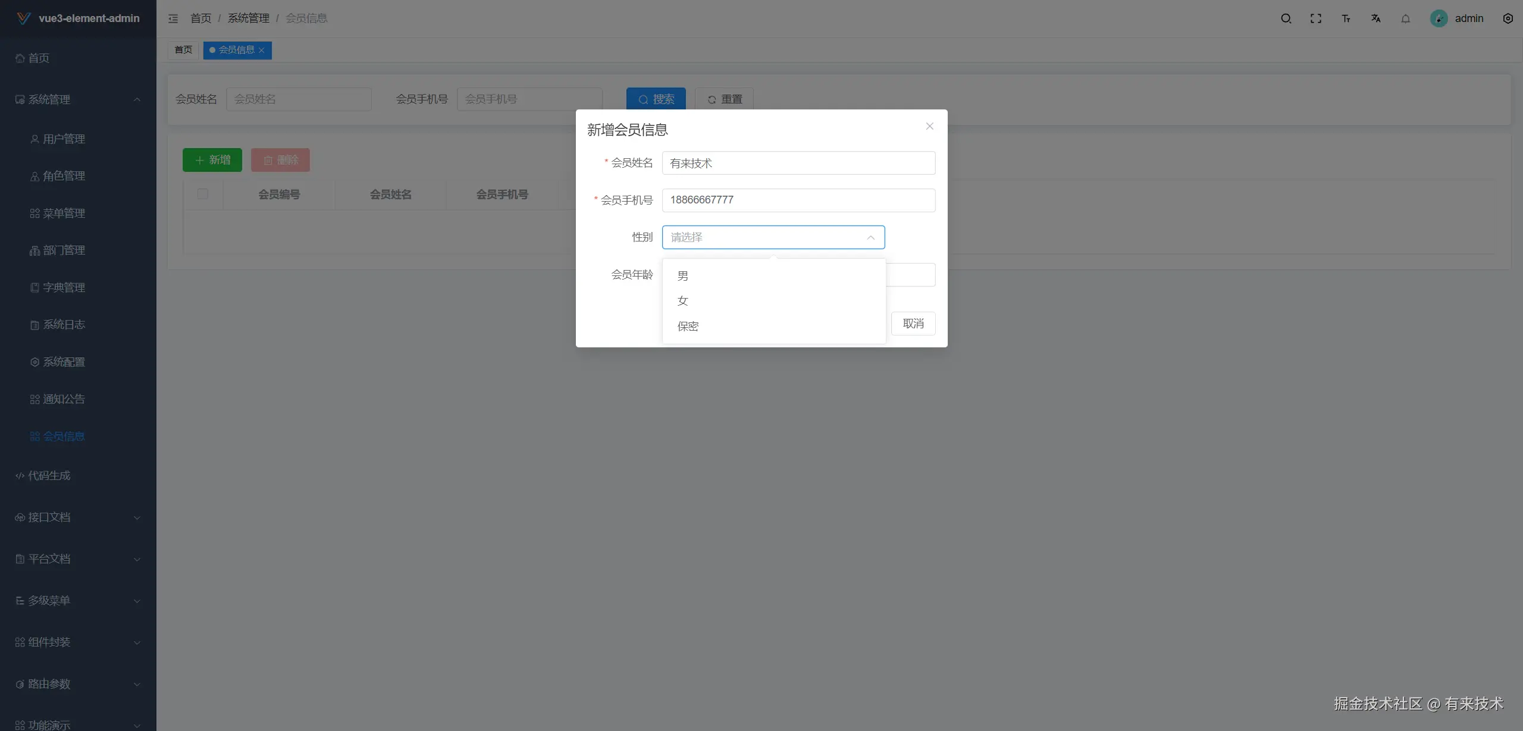The height and width of the screenshot is (731, 1523).
Task: Click the green 新增 button
Action: (212, 160)
